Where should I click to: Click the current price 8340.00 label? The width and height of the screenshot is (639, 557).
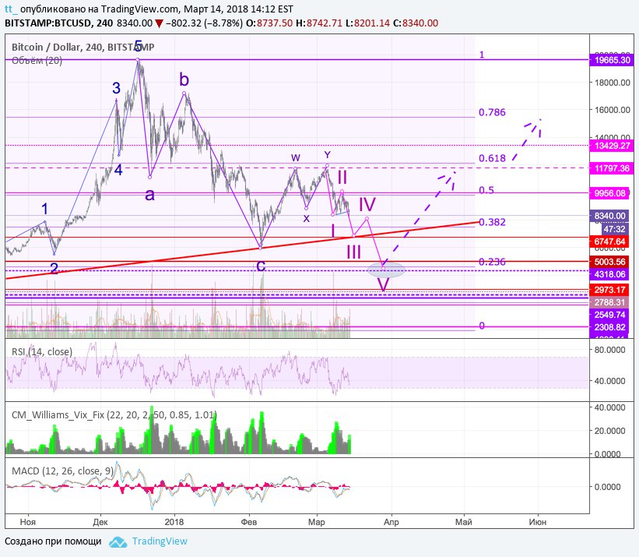click(609, 216)
